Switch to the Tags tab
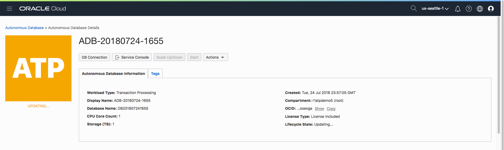The image size is (504, 150). (155, 74)
